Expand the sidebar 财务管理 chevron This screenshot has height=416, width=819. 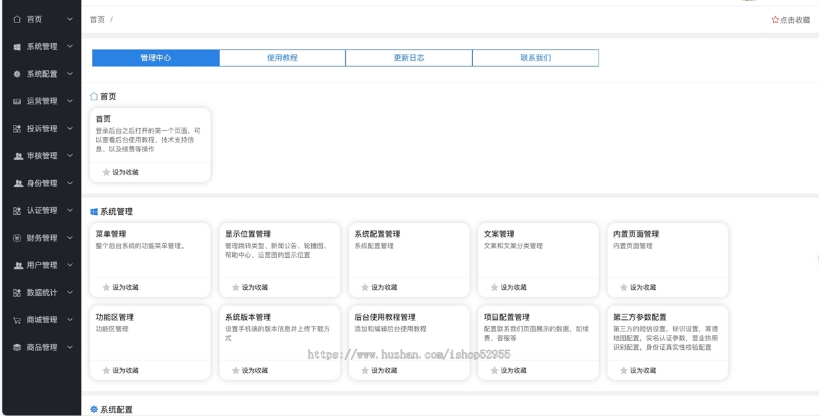[x=70, y=238]
